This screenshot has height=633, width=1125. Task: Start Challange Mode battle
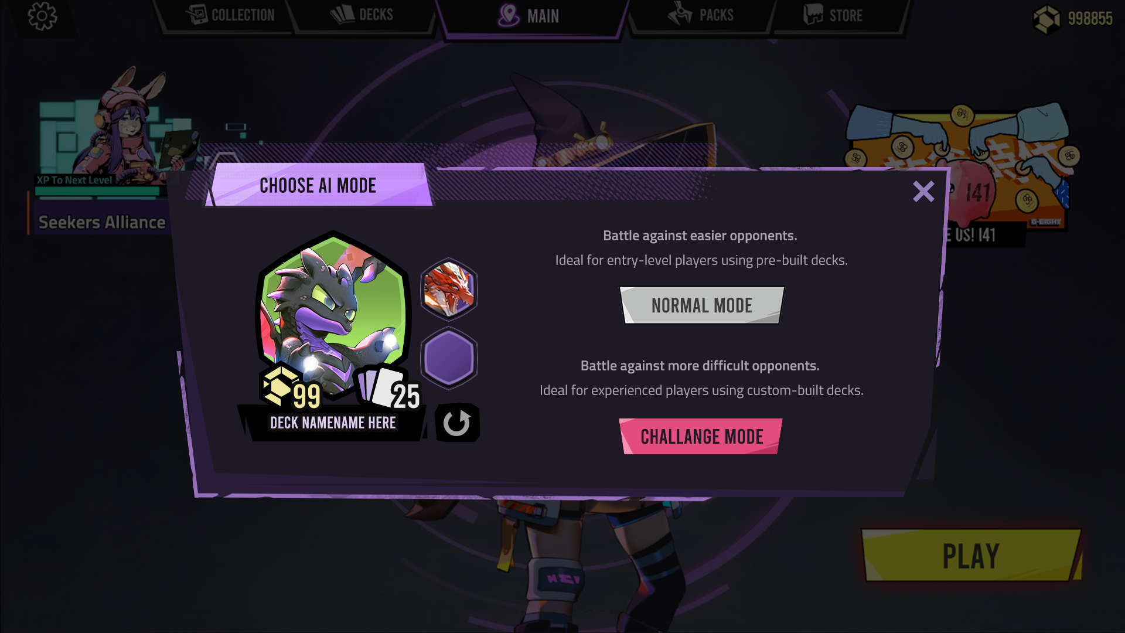click(x=701, y=437)
